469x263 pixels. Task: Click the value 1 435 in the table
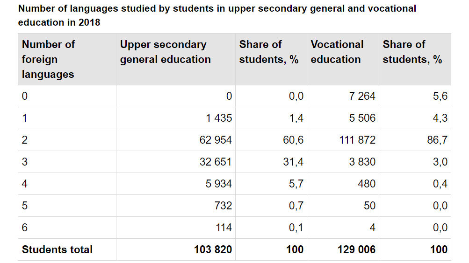click(218, 118)
